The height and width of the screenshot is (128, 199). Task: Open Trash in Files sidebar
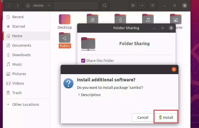(26, 93)
